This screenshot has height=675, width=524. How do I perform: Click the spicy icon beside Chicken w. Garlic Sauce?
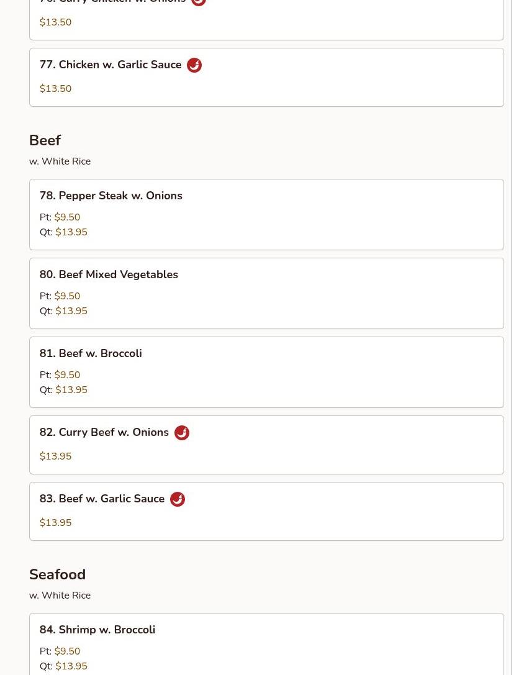click(194, 65)
